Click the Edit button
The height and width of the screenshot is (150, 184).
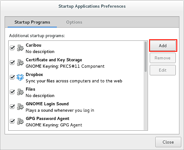(163, 70)
